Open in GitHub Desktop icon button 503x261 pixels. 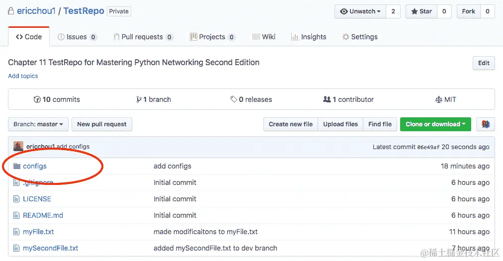tap(485, 124)
